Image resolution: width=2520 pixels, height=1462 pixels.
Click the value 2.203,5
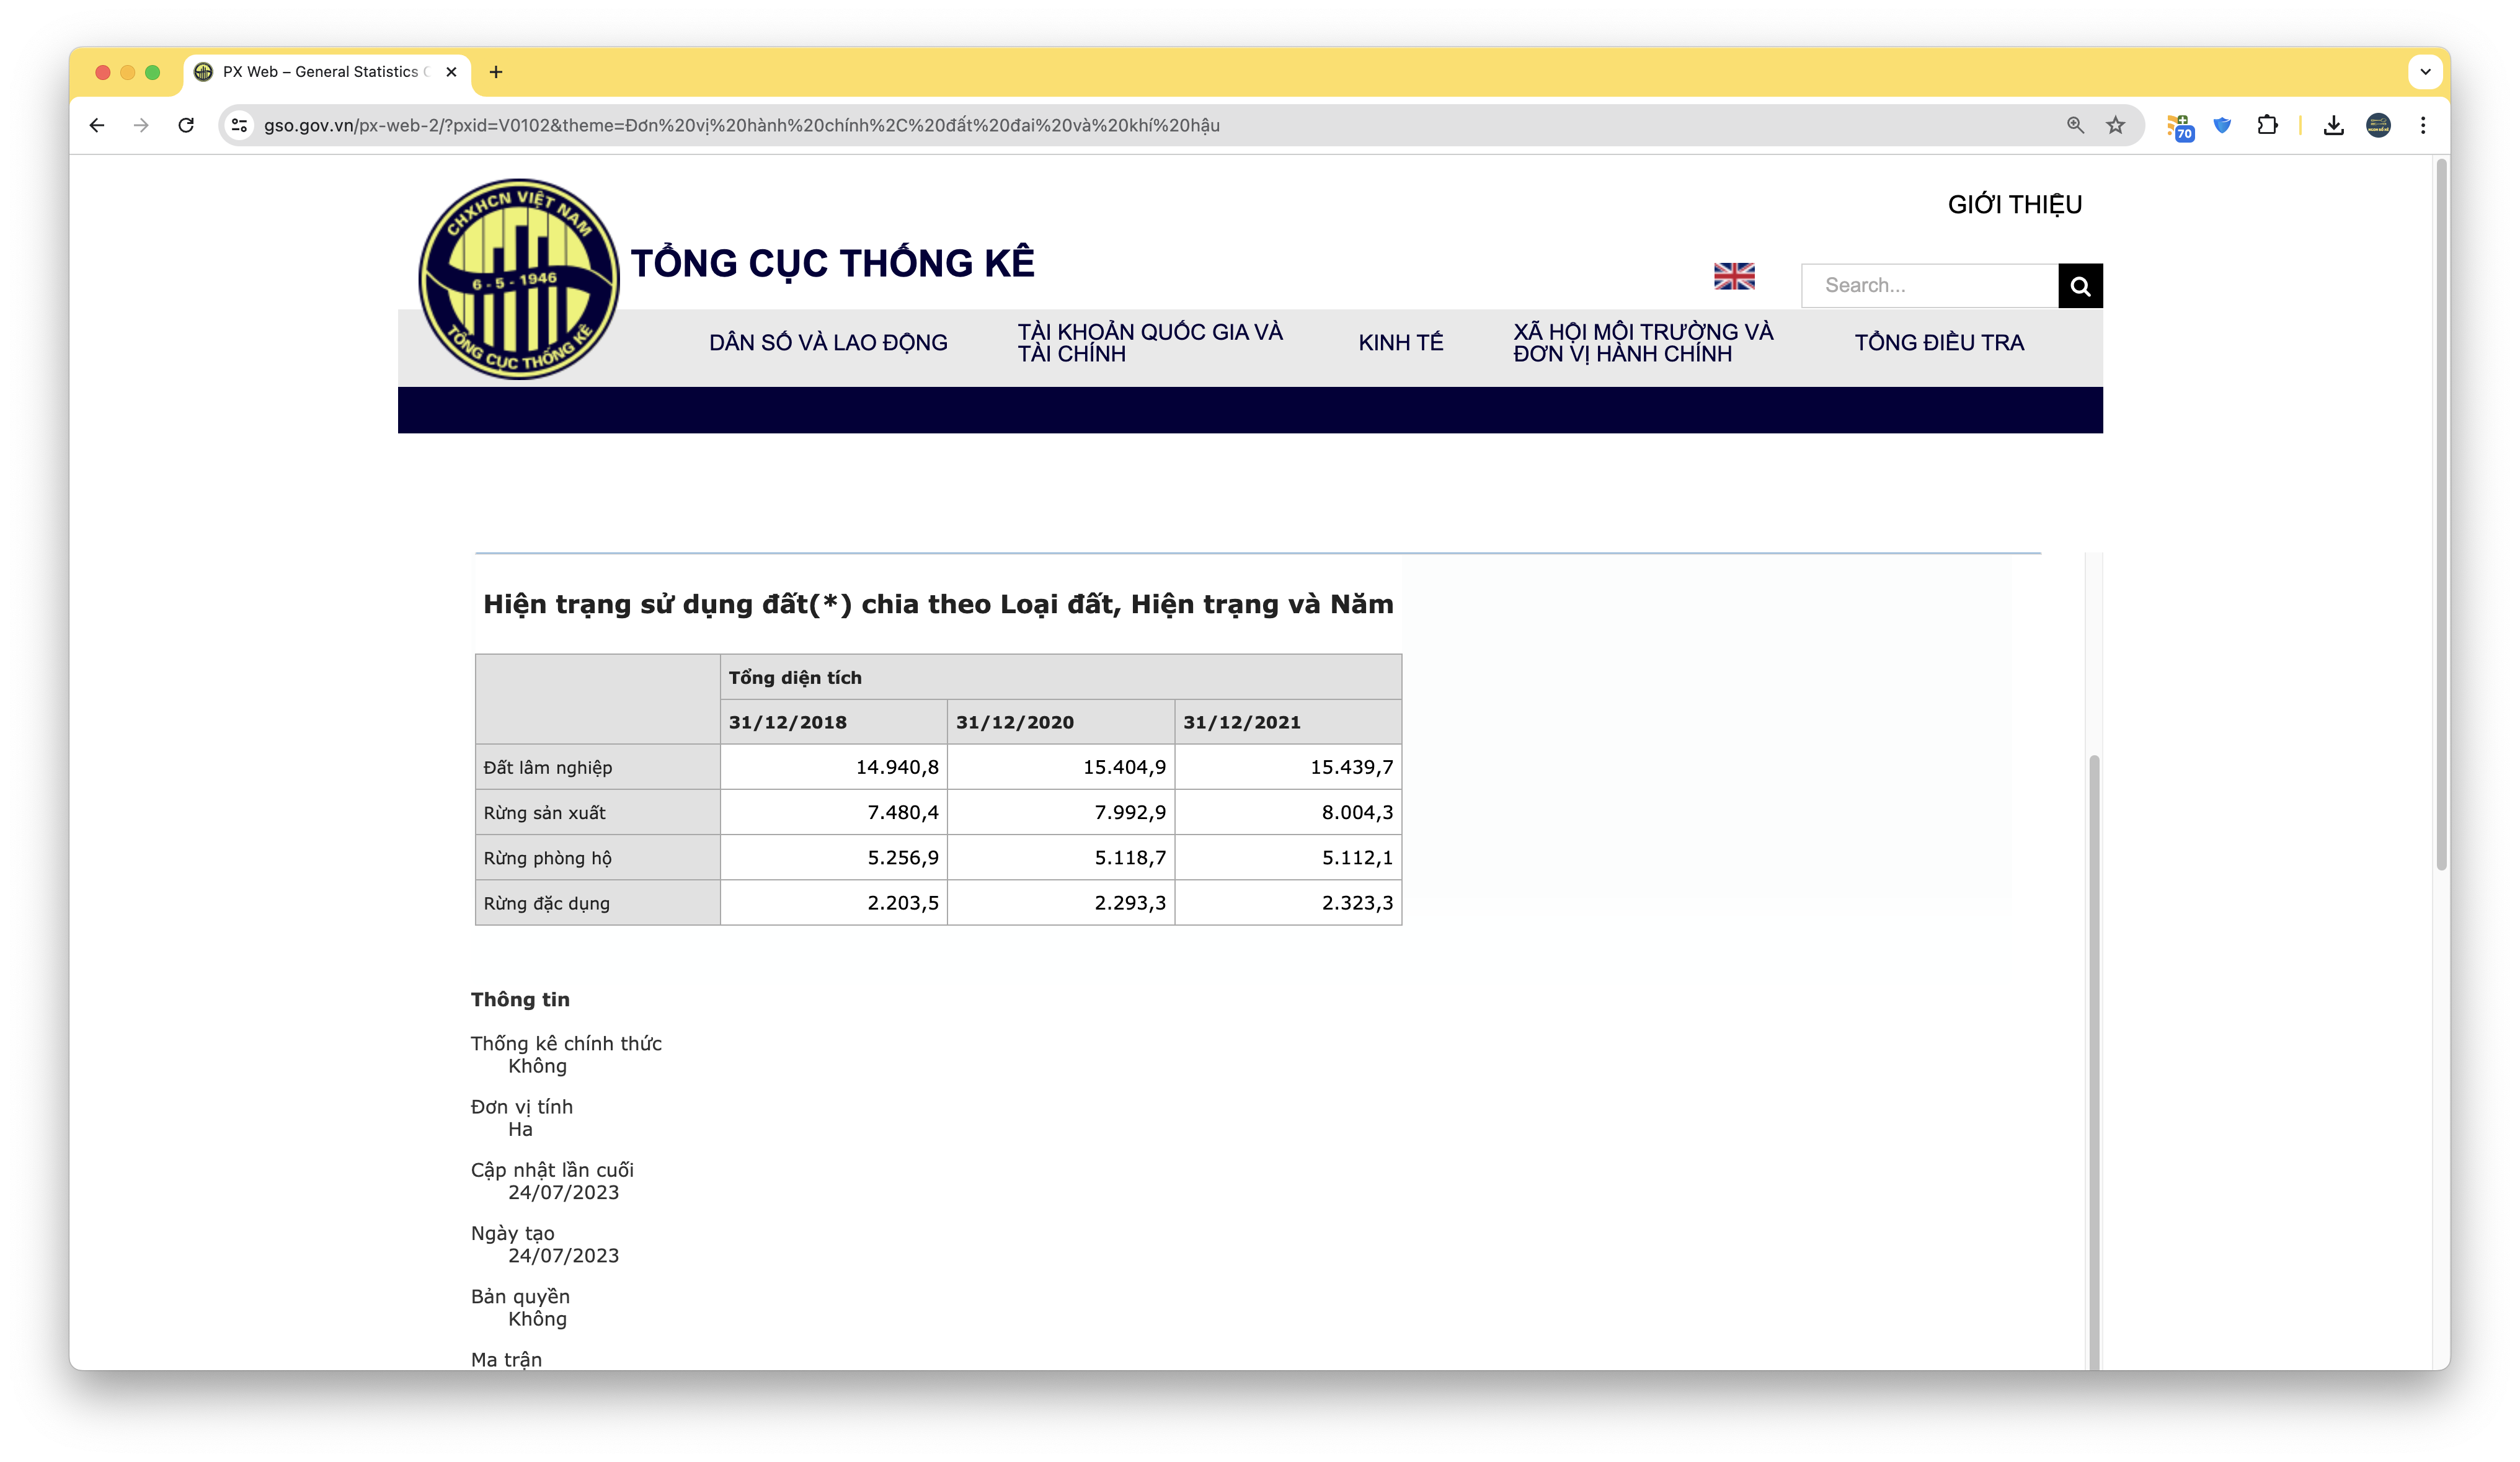pos(903,902)
